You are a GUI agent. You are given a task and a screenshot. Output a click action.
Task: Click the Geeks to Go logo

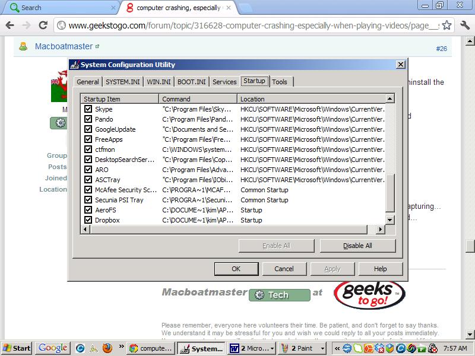pyautogui.click(x=369, y=295)
